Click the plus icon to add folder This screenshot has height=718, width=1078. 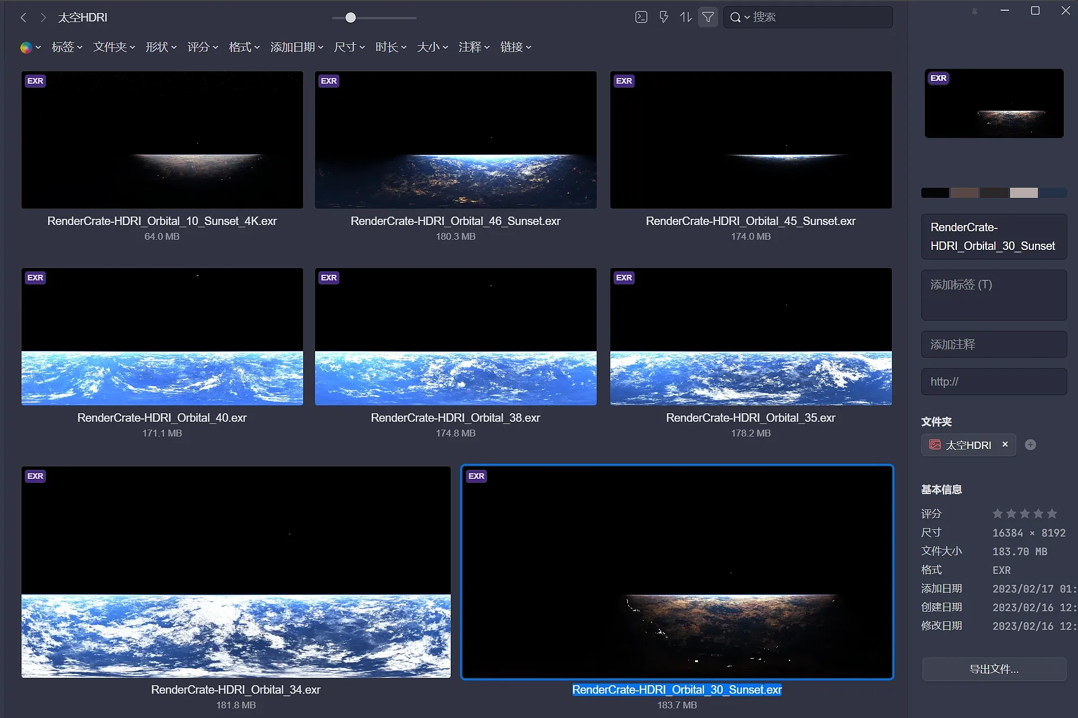tap(1030, 445)
